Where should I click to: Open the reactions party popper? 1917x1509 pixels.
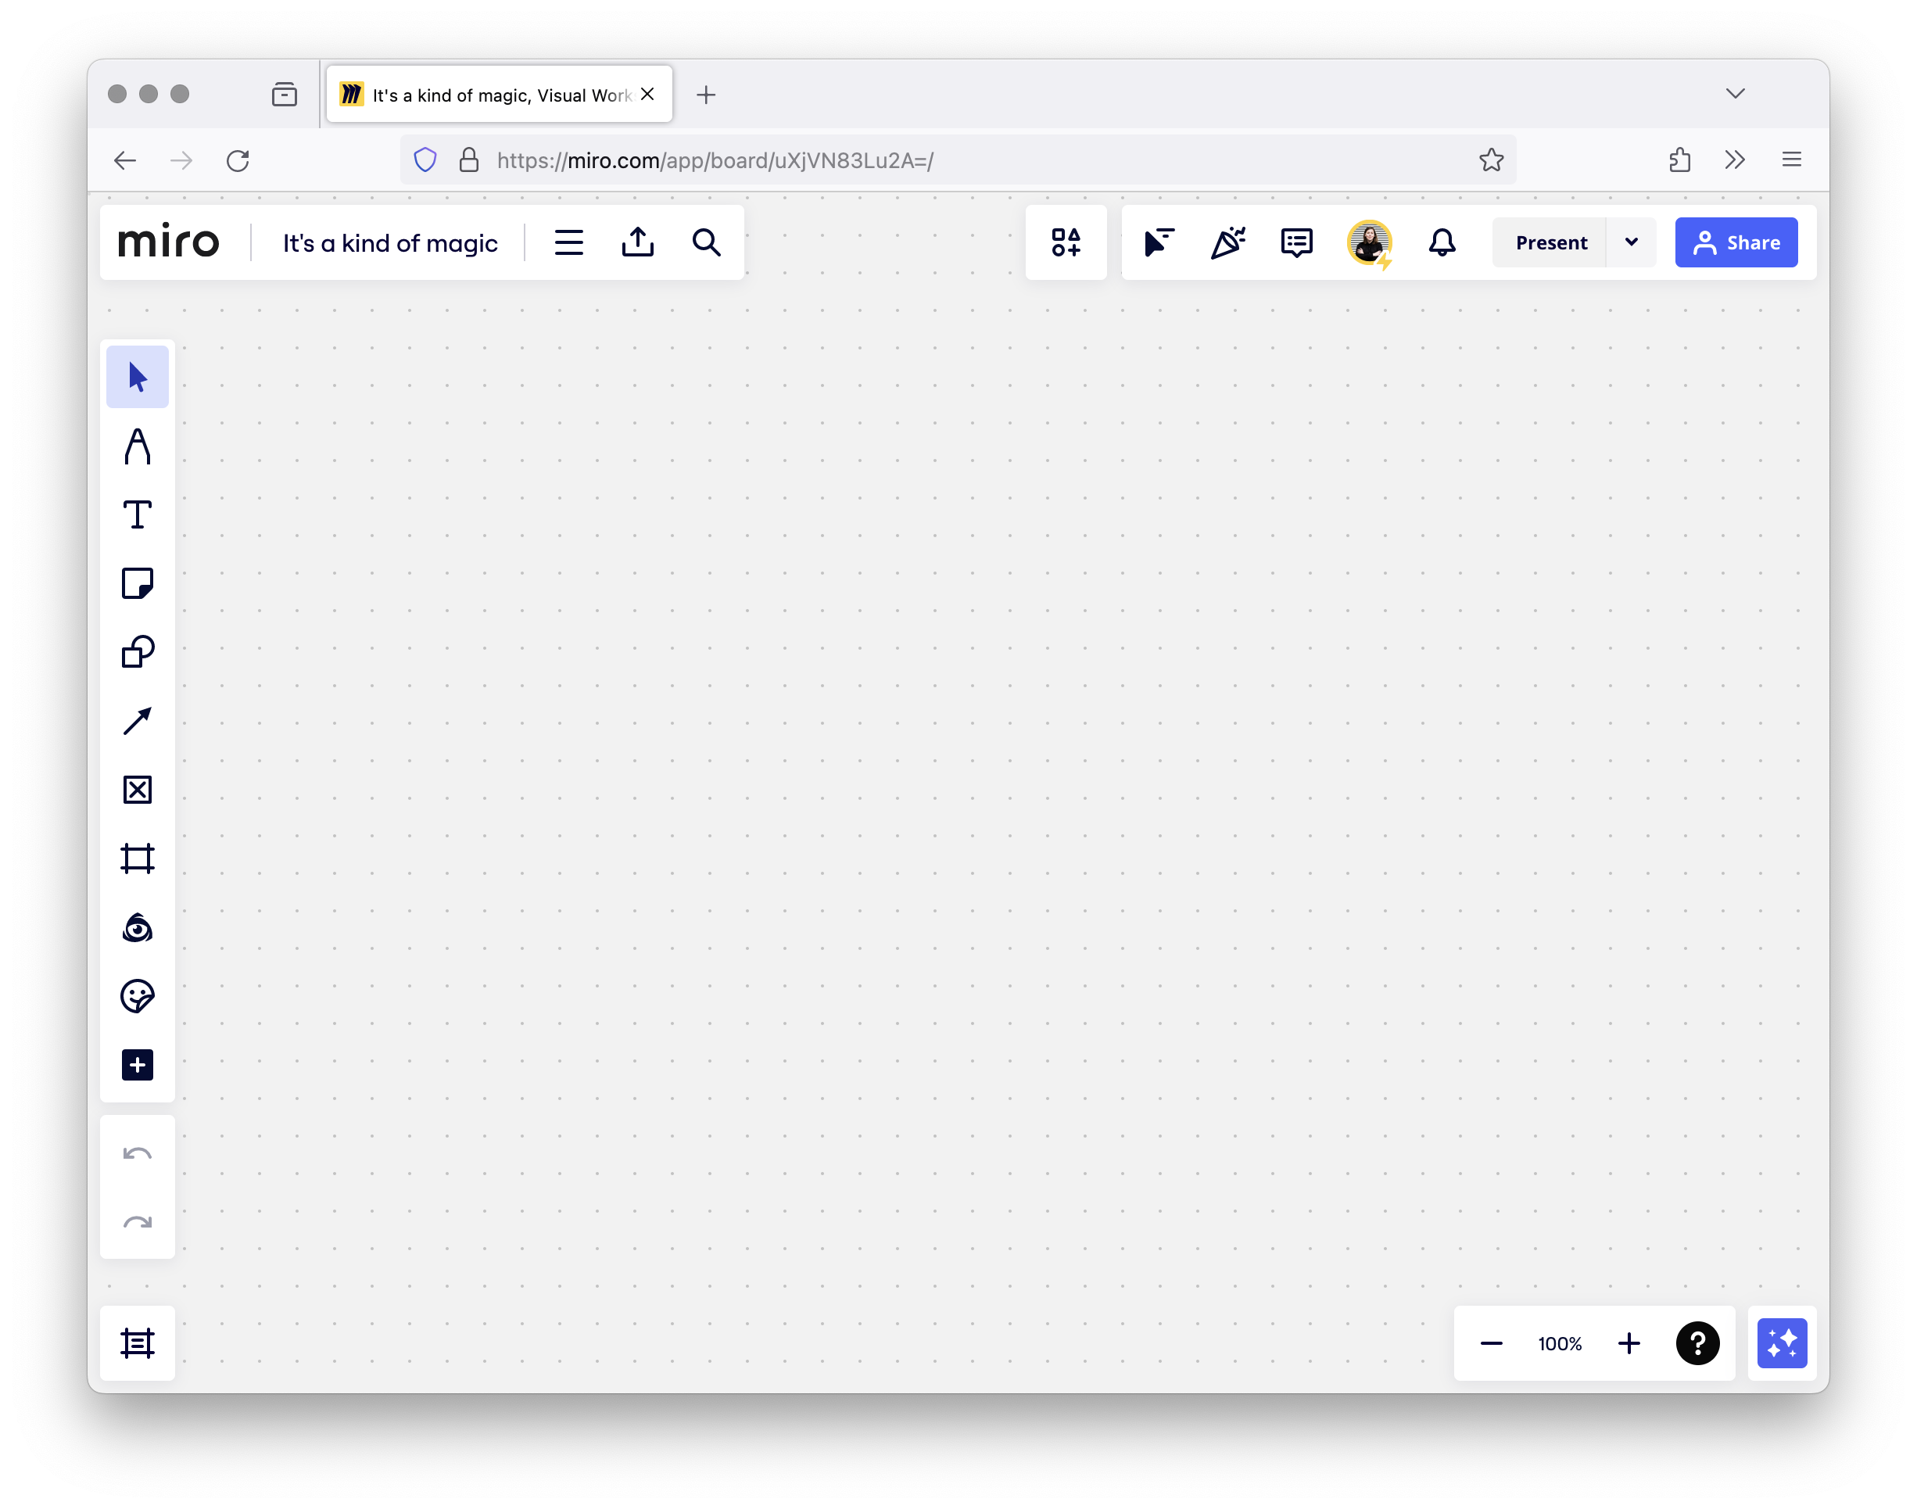pyautogui.click(x=1227, y=242)
